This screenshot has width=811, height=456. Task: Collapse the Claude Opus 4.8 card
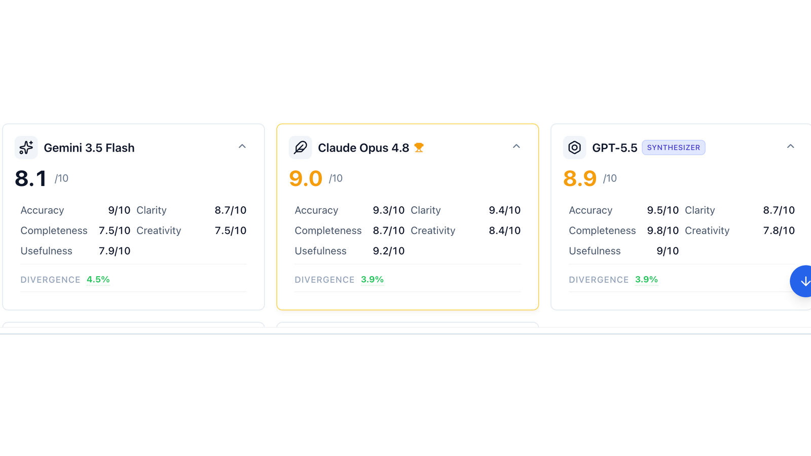pyautogui.click(x=517, y=146)
